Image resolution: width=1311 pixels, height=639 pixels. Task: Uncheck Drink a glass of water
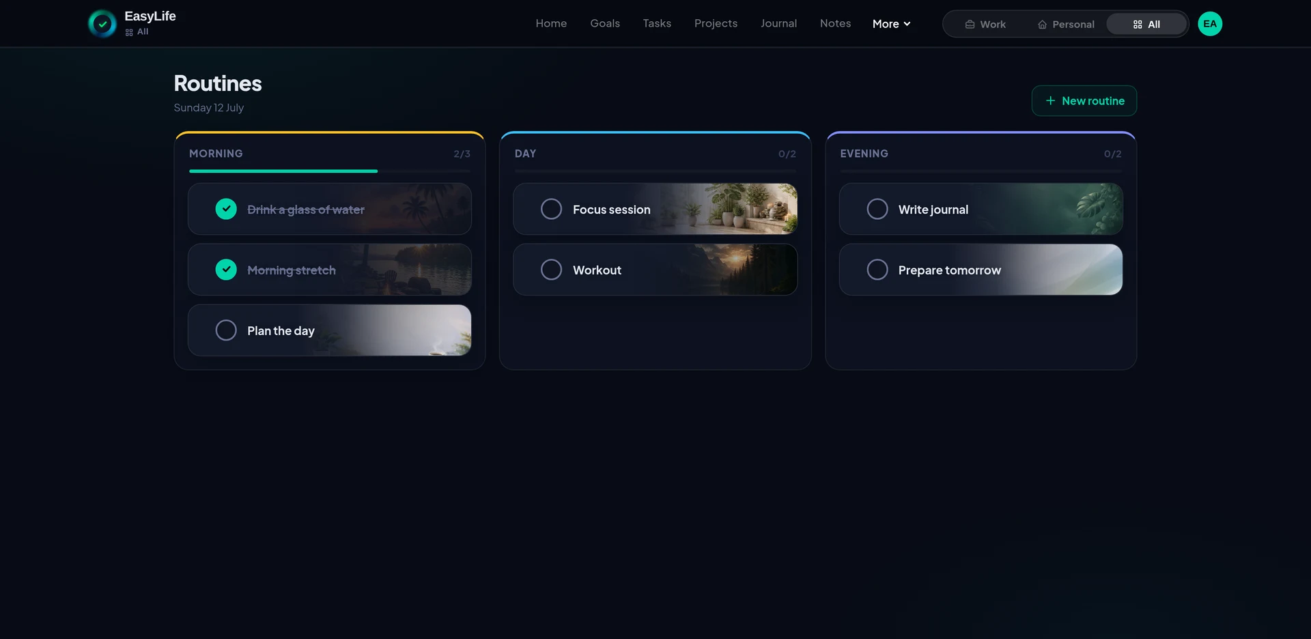click(x=226, y=209)
